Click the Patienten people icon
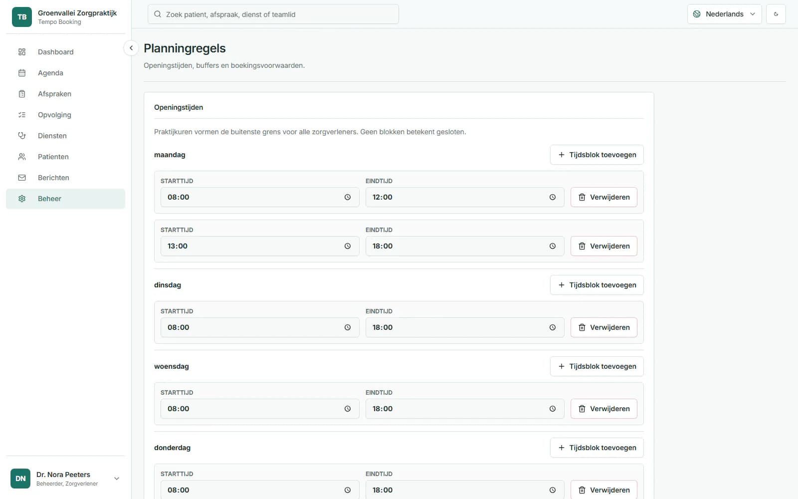The height and width of the screenshot is (499, 798). coord(22,157)
